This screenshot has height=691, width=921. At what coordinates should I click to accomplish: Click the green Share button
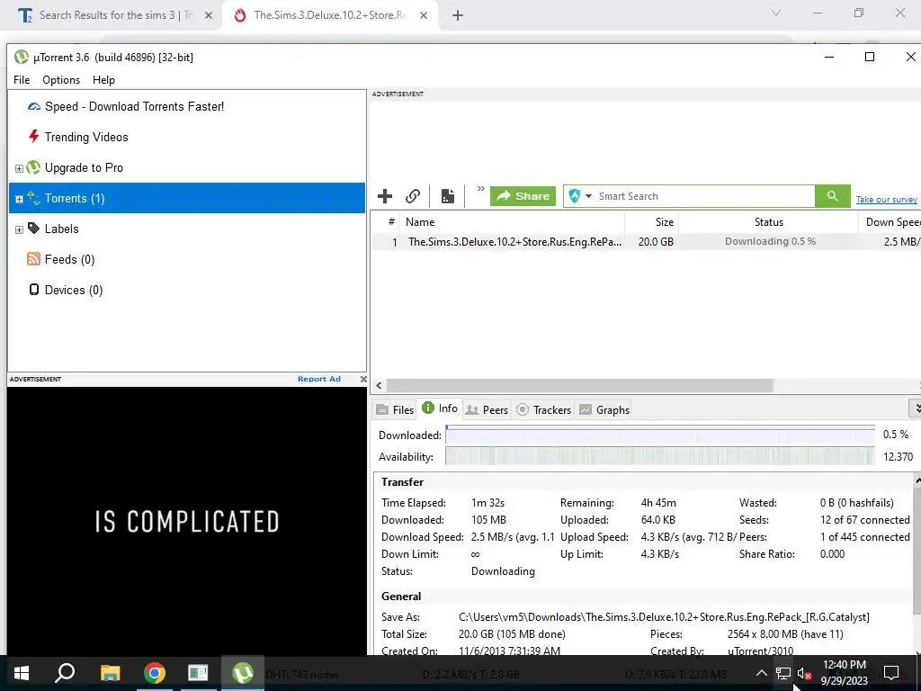523,196
